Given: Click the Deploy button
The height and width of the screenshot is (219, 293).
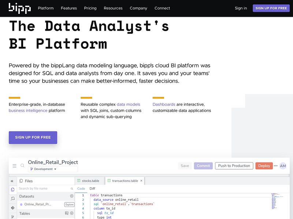Looking at the screenshot, I should pyautogui.click(x=264, y=166).
